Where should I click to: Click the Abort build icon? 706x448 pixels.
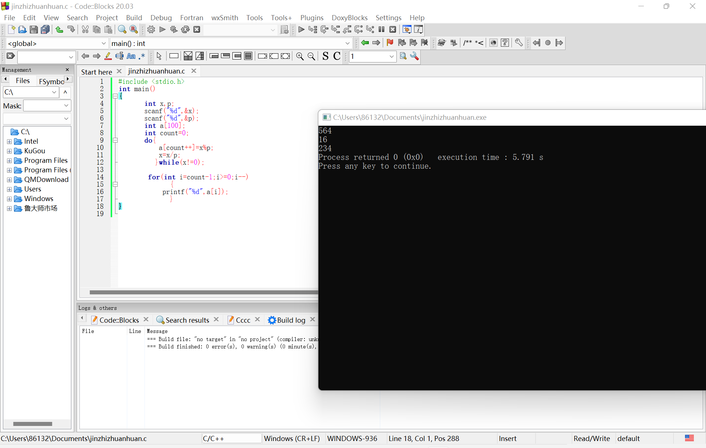pos(197,30)
